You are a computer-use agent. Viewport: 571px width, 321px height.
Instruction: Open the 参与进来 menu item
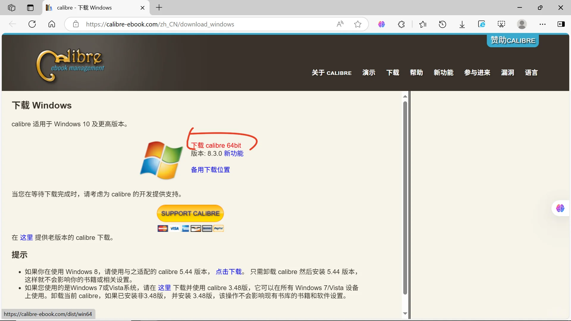(x=477, y=73)
